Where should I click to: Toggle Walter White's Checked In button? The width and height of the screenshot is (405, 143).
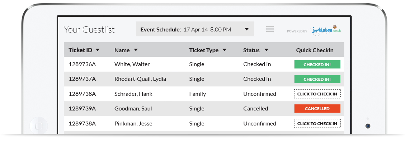point(317,64)
